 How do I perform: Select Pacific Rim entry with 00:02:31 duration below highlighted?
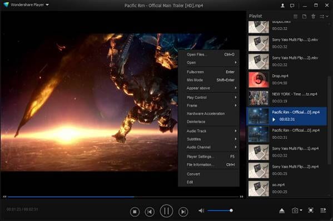click(x=287, y=134)
